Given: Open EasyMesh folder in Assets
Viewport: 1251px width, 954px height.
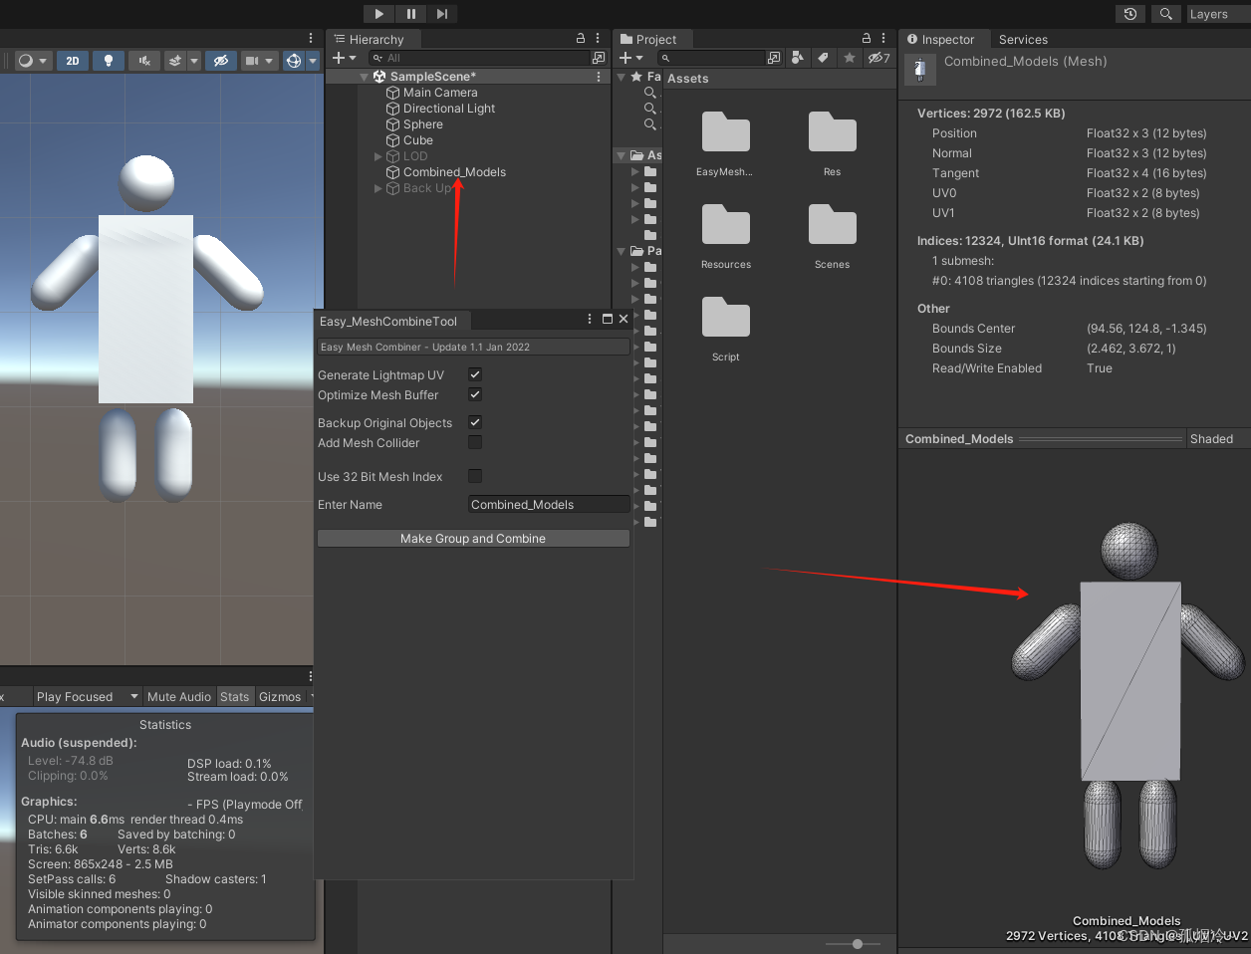Looking at the screenshot, I should pyautogui.click(x=725, y=144).
